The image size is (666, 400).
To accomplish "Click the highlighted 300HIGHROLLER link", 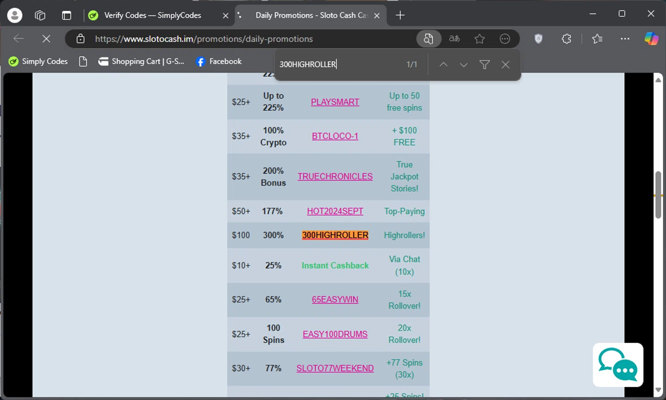I will (x=335, y=235).
